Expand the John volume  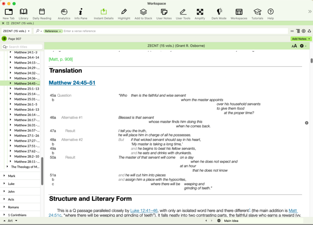click(x=4, y=191)
